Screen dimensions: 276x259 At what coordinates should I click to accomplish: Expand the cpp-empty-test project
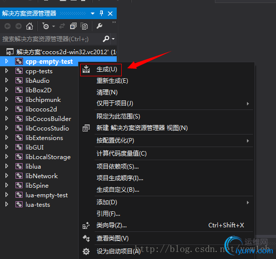click(x=7, y=61)
